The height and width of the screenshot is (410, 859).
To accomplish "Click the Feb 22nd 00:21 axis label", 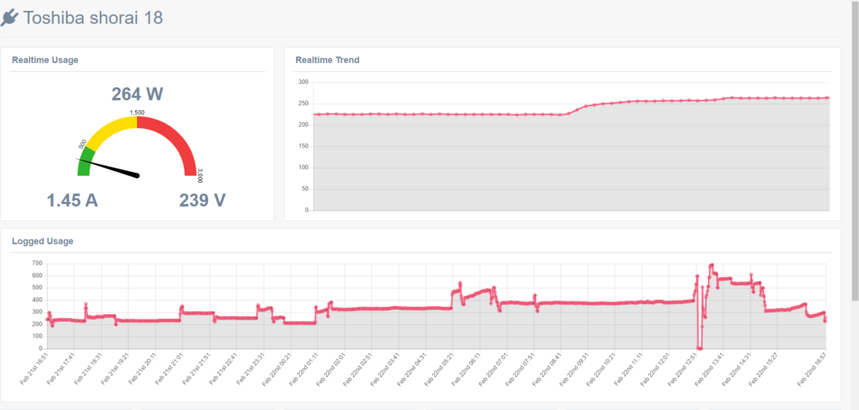I will [x=278, y=369].
